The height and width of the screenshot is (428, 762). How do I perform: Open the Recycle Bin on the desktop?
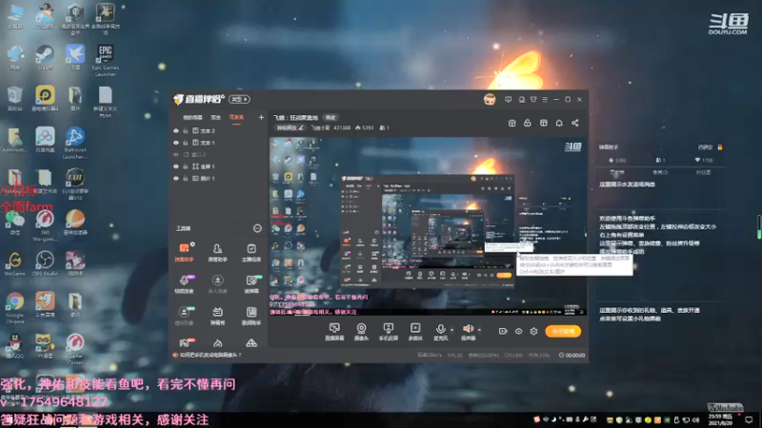pos(14,99)
